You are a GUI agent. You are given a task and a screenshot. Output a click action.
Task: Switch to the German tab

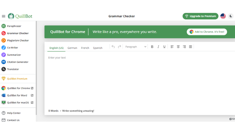pyautogui.click(x=72, y=48)
